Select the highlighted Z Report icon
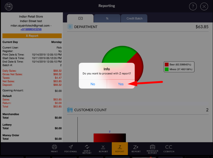 pyautogui.click(x=120, y=148)
